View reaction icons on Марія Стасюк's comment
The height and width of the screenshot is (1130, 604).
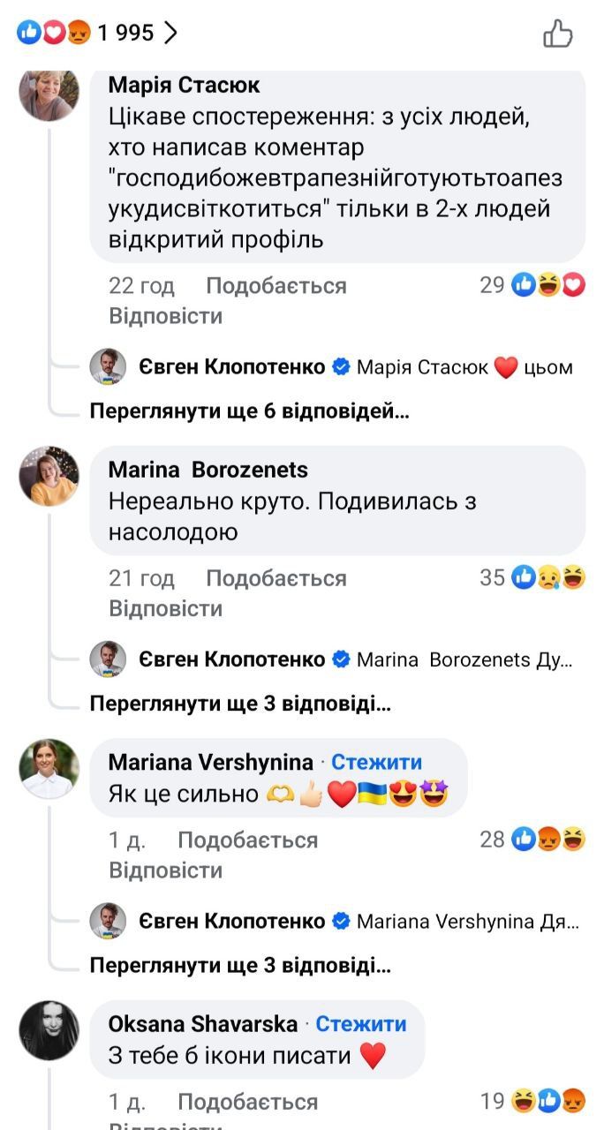(548, 285)
